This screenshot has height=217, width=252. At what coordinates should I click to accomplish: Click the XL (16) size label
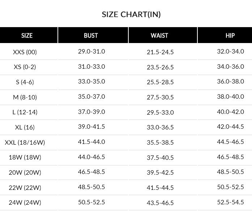pos(25,127)
